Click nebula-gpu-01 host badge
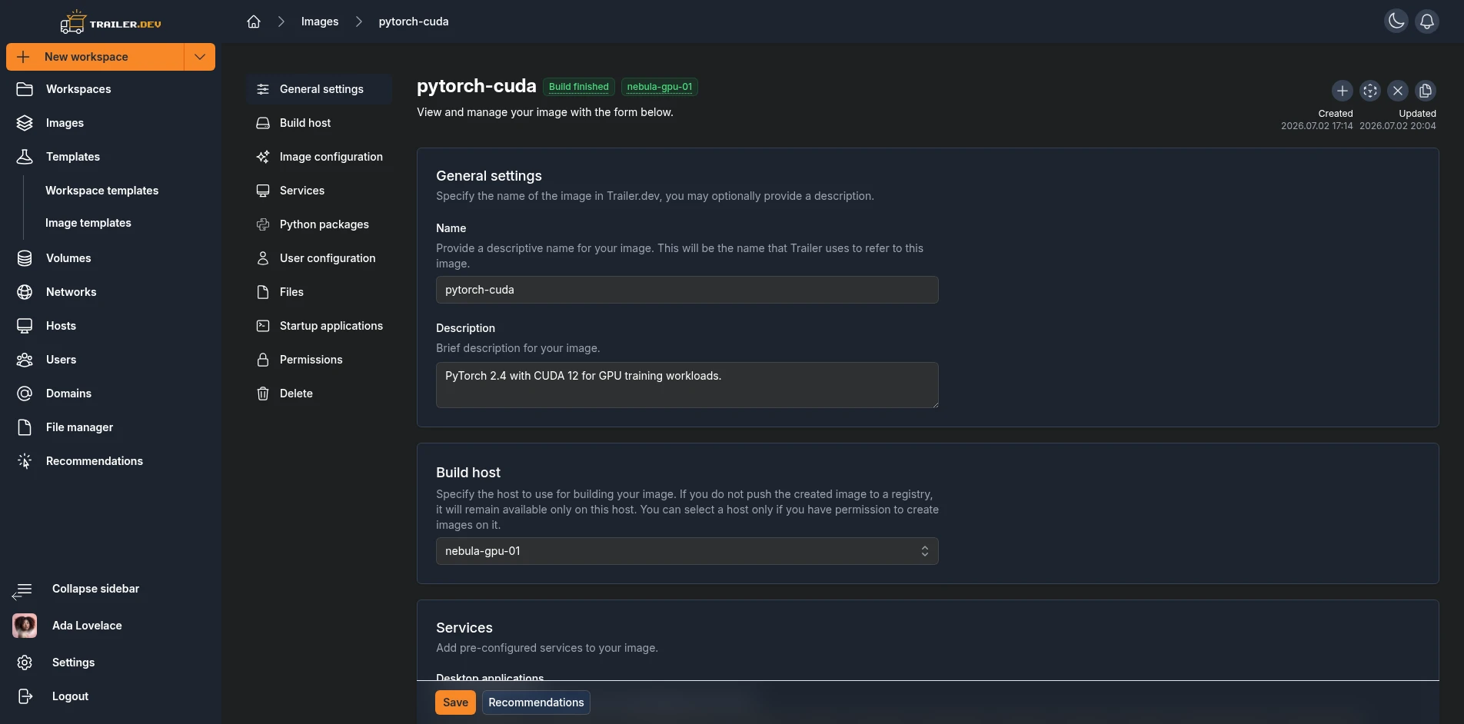The image size is (1464, 724). 660,87
